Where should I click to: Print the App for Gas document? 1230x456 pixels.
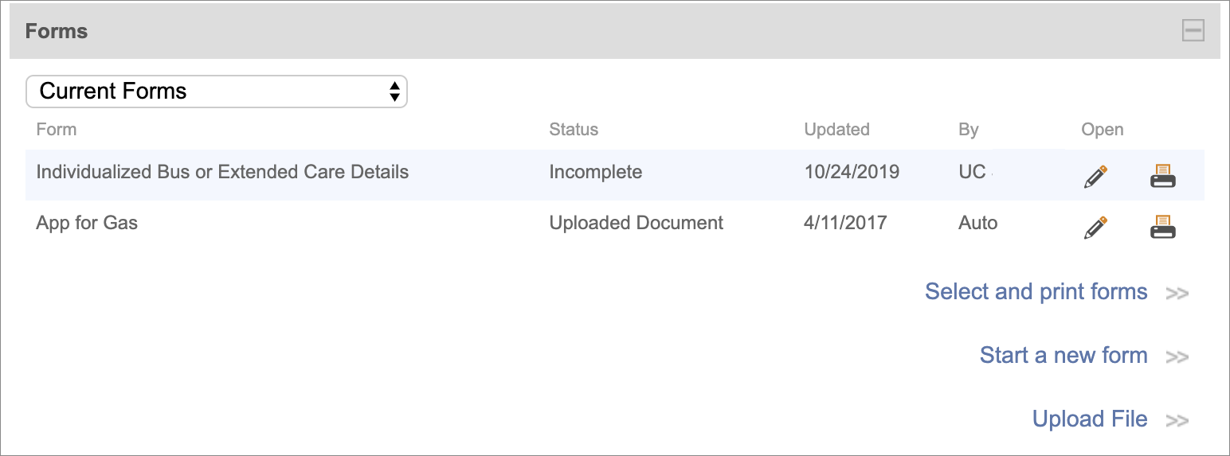(x=1163, y=227)
